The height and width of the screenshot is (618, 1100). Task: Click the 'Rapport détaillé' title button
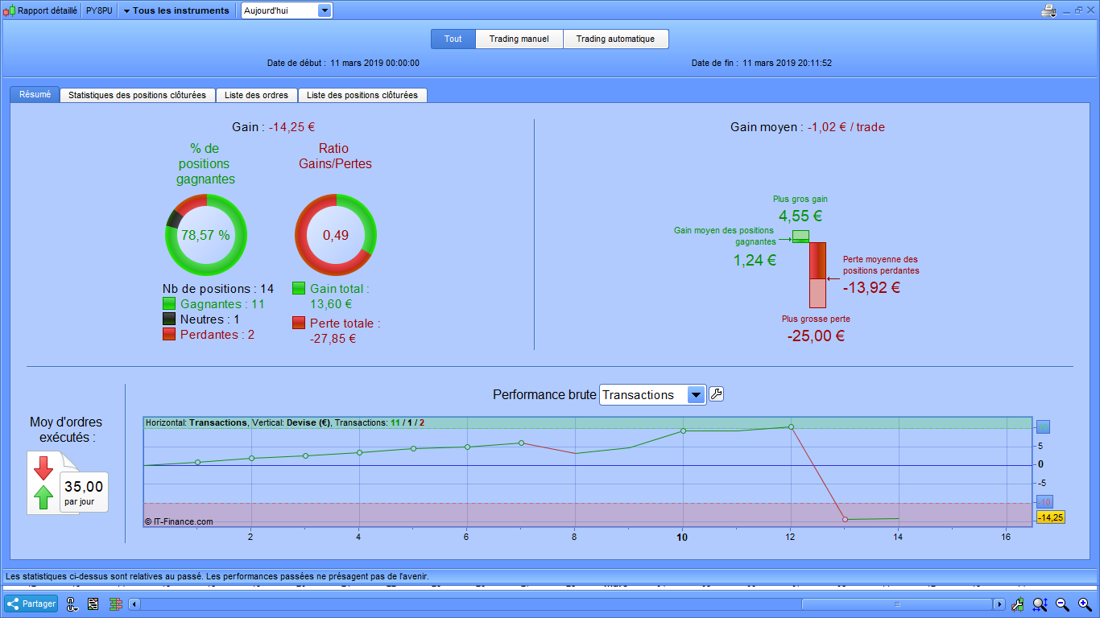point(41,10)
